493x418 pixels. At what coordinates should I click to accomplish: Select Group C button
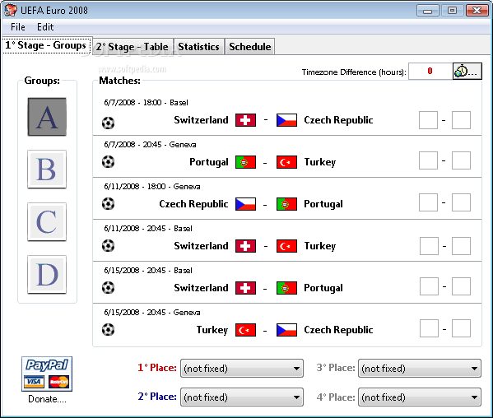pos(47,222)
